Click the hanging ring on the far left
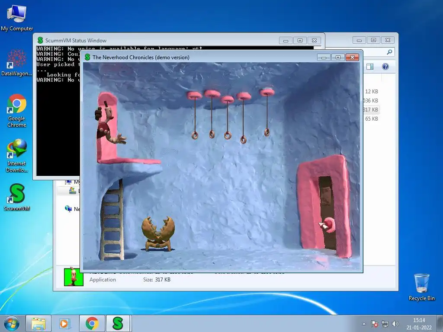 (195, 135)
